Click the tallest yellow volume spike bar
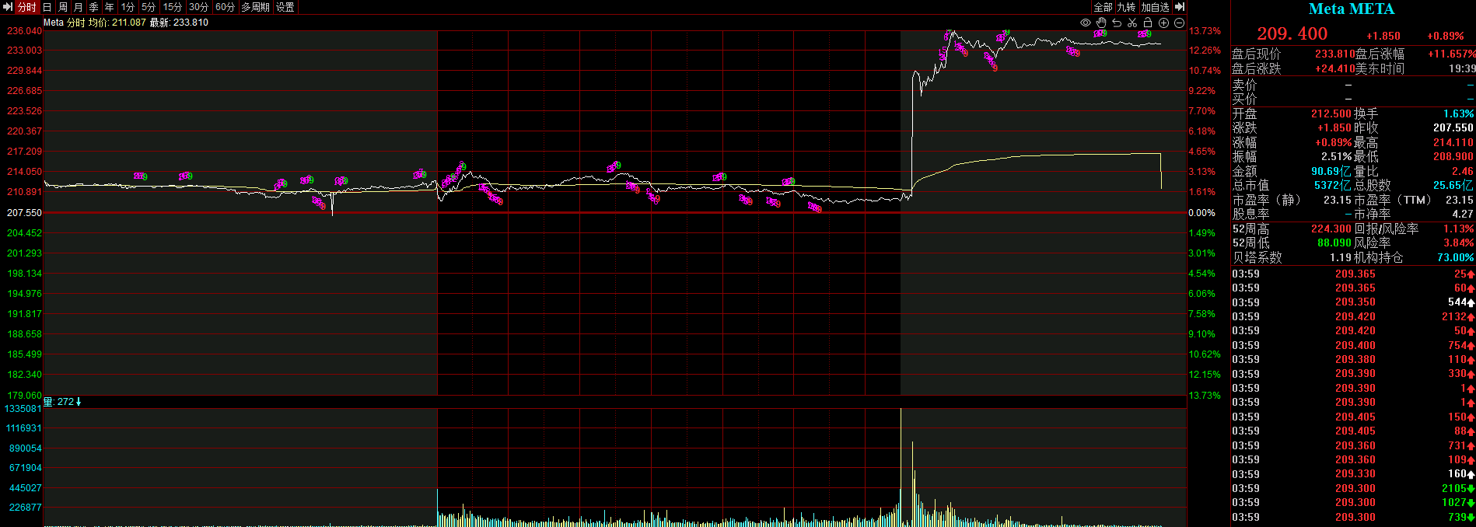This screenshot has width=1476, height=527. pyautogui.click(x=901, y=466)
